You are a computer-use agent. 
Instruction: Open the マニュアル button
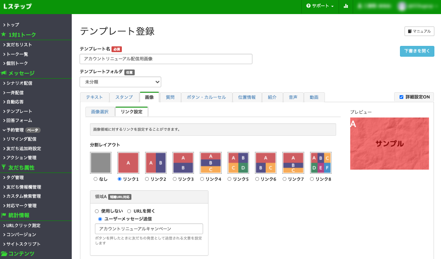pos(419,31)
